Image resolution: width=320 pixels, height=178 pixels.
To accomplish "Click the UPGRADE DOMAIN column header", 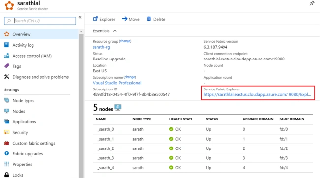I will tap(258, 119).
